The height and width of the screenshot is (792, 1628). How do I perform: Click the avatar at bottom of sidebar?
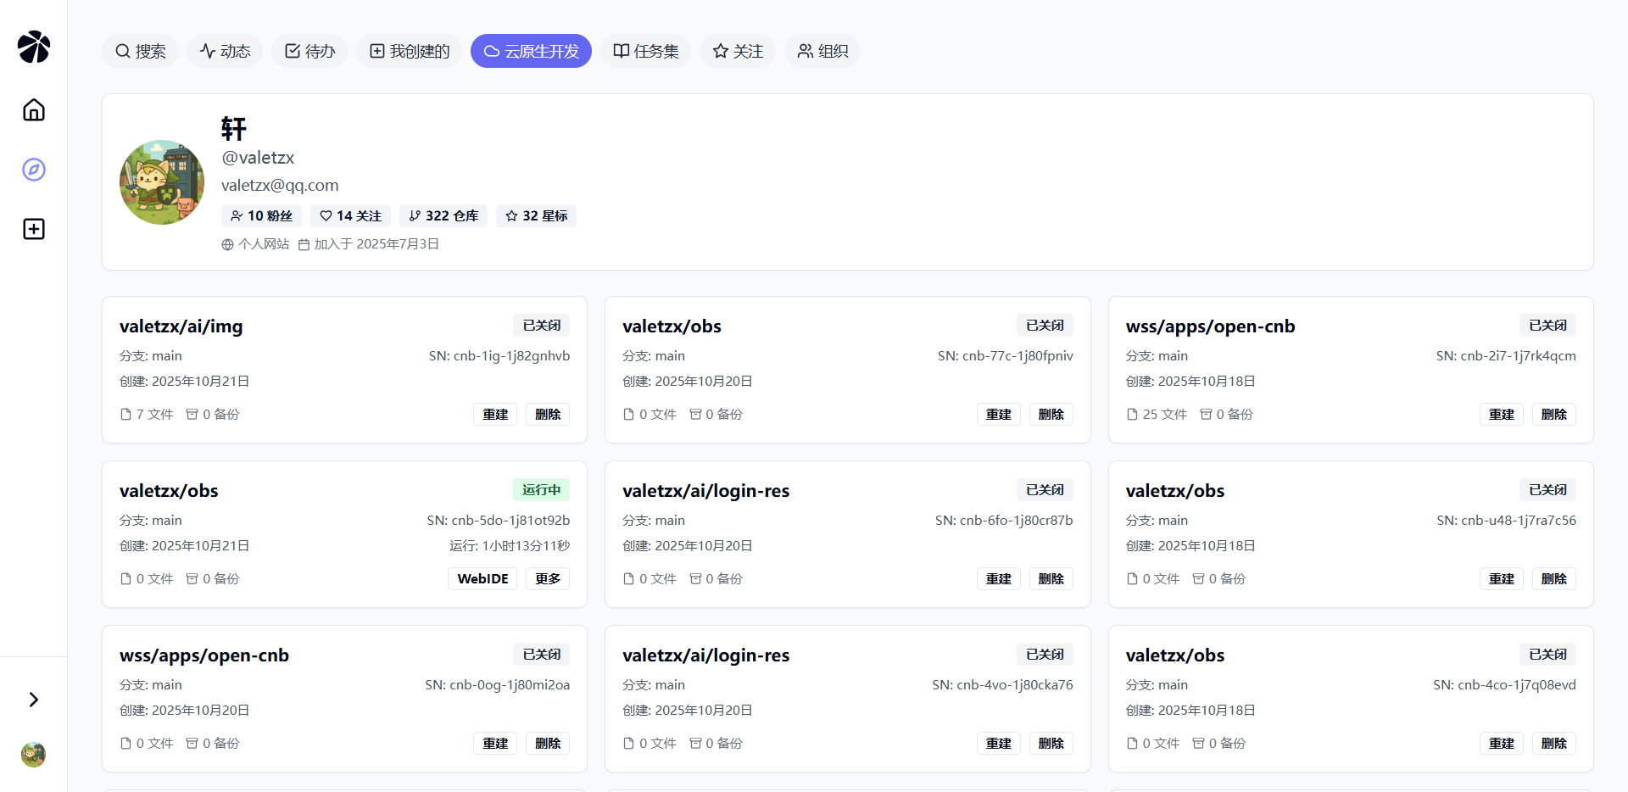pos(32,754)
